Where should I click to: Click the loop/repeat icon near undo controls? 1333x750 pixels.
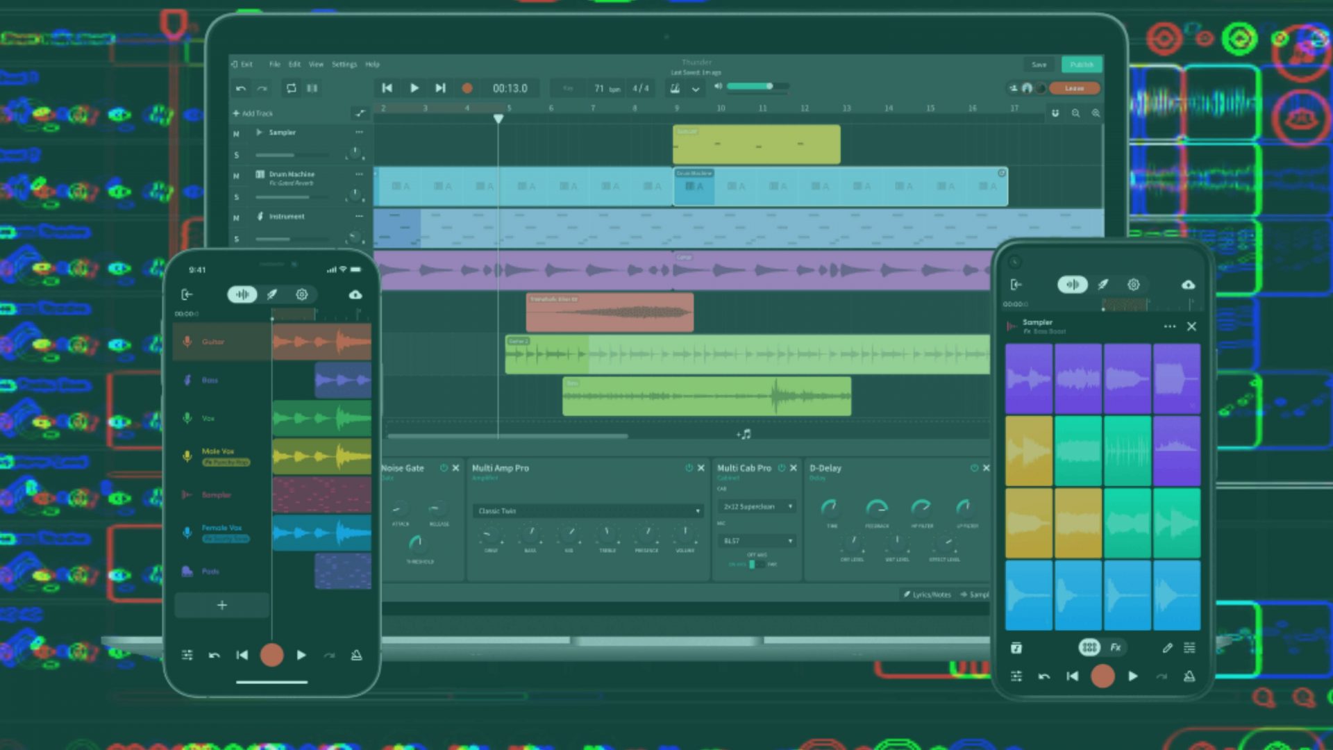[292, 88]
